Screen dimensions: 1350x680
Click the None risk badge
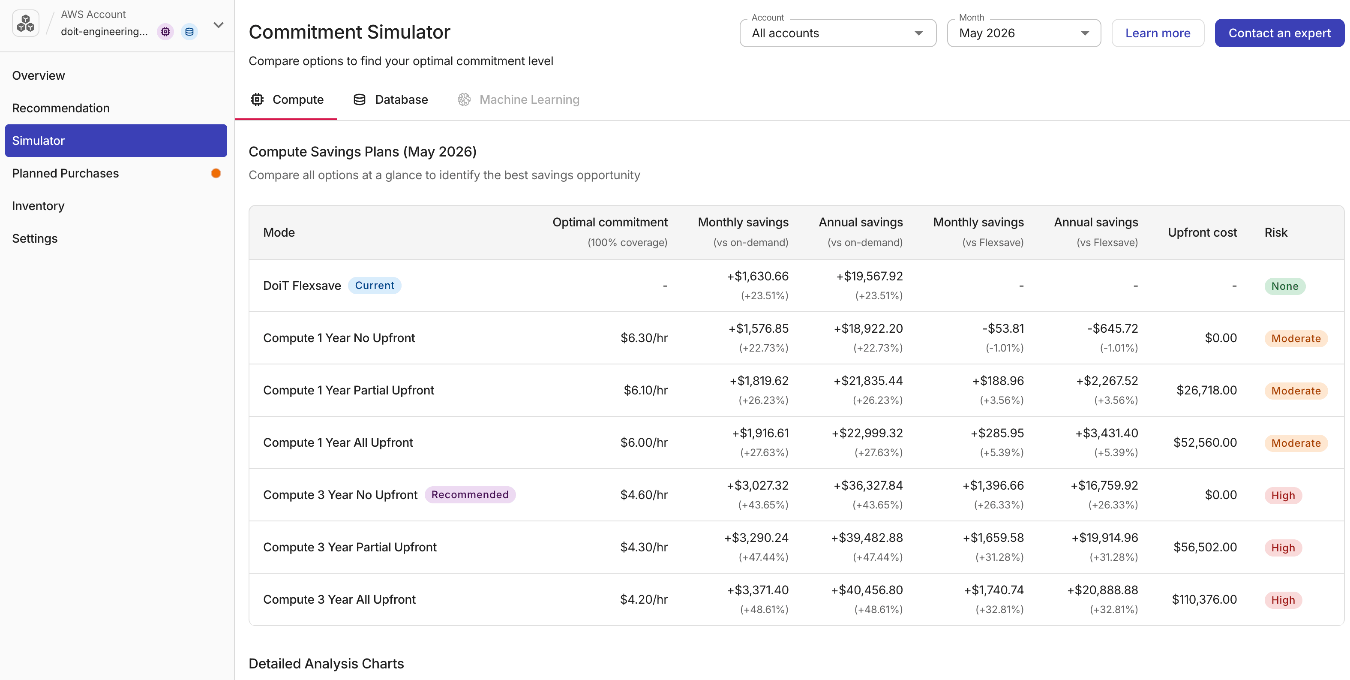coord(1284,286)
